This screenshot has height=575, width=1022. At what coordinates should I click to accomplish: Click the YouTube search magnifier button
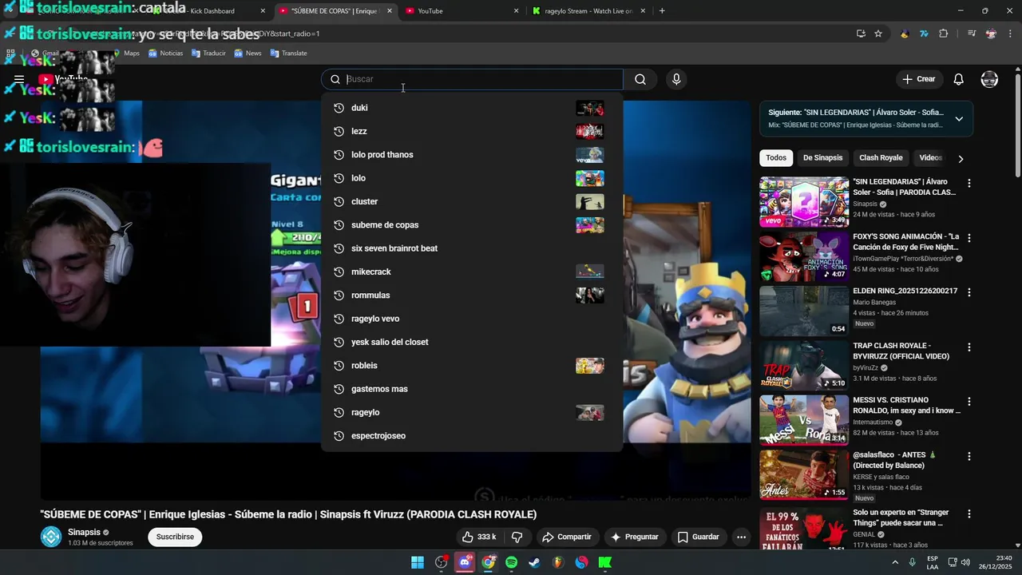tap(640, 79)
